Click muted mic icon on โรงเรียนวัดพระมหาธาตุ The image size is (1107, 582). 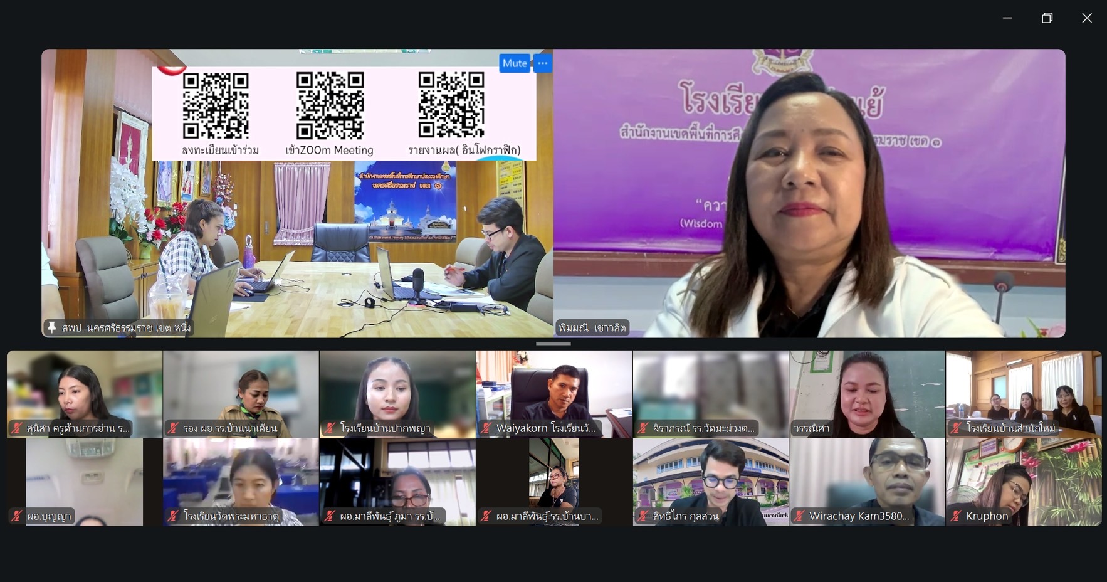(174, 516)
